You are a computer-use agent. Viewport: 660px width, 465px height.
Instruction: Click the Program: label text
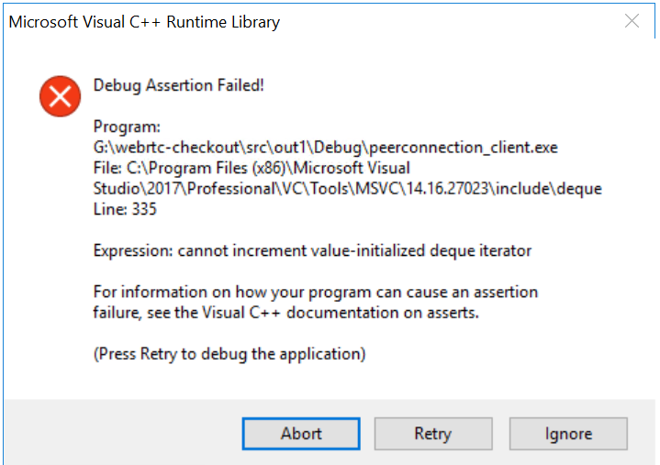127,127
